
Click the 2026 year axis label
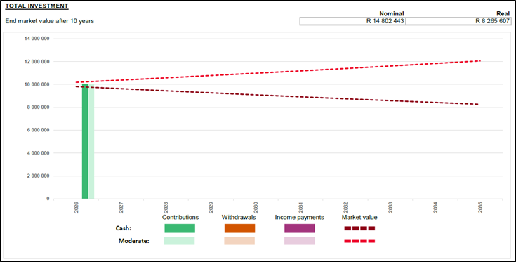pos(77,207)
